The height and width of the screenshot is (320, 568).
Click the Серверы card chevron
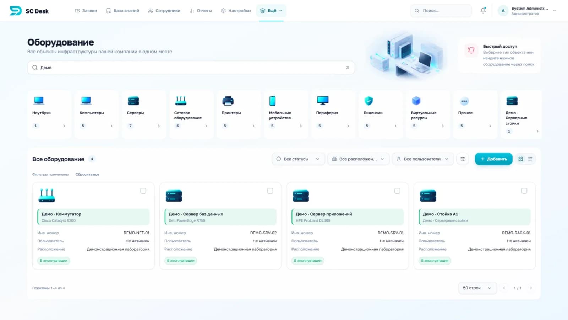pyautogui.click(x=159, y=126)
